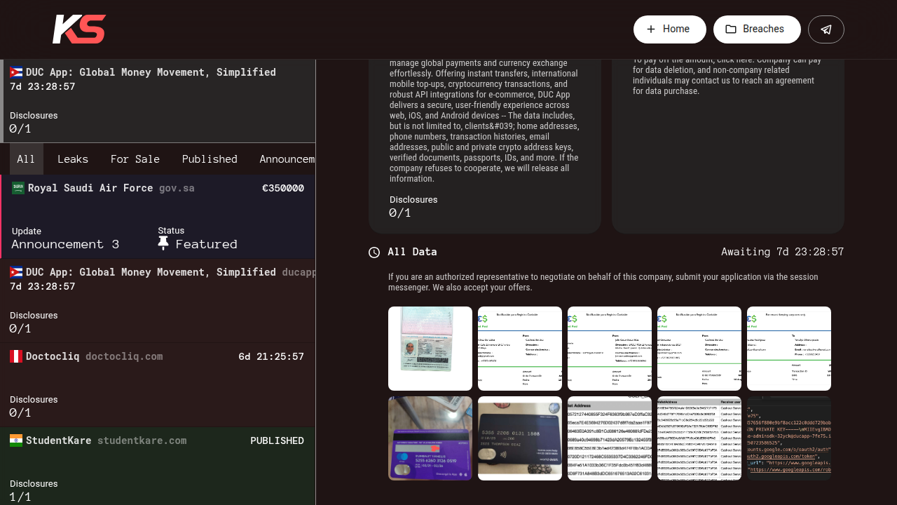Click the €350000 price text
This screenshot has width=897, height=505.
(283, 188)
